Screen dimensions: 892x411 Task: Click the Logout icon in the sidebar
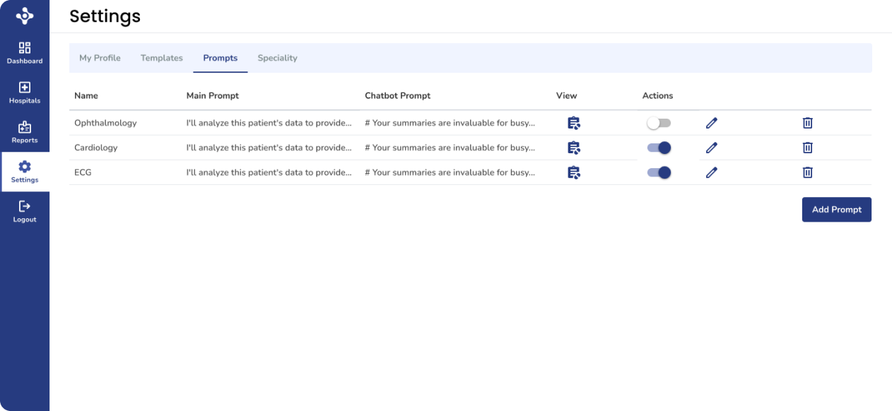(25, 206)
